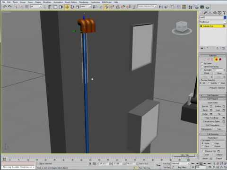The height and width of the screenshot is (170, 227).
Task: Expand the Edit Selection rollout
Action: point(213,95)
